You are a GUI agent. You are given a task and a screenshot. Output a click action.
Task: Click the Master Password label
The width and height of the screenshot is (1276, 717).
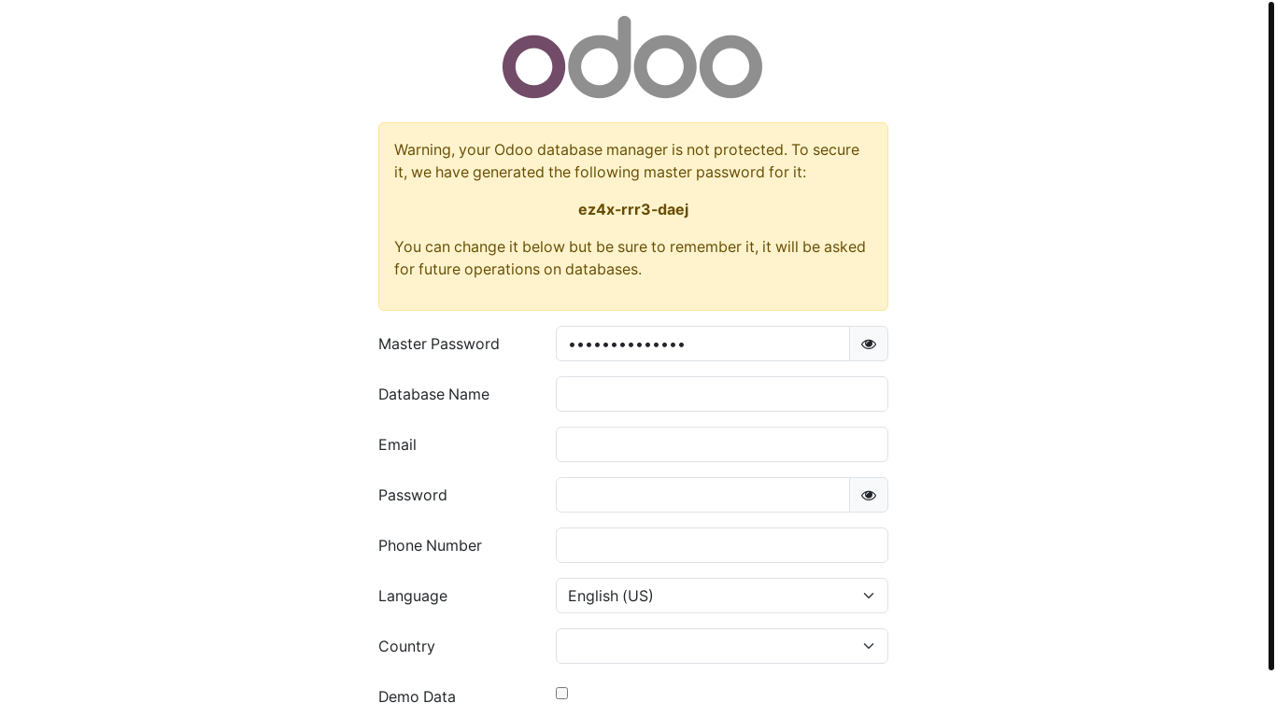click(x=439, y=344)
